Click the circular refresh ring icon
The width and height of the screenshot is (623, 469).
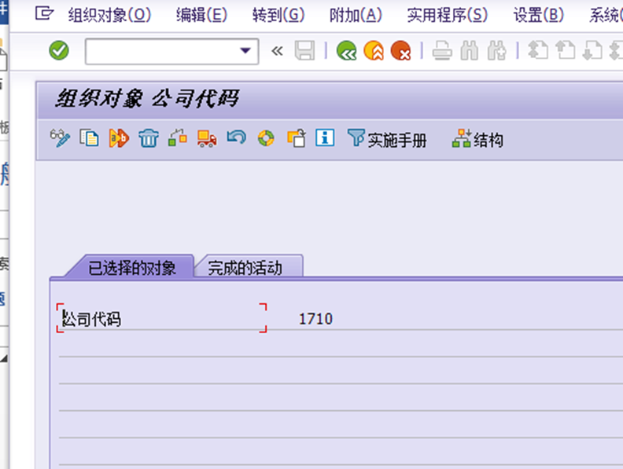(266, 138)
